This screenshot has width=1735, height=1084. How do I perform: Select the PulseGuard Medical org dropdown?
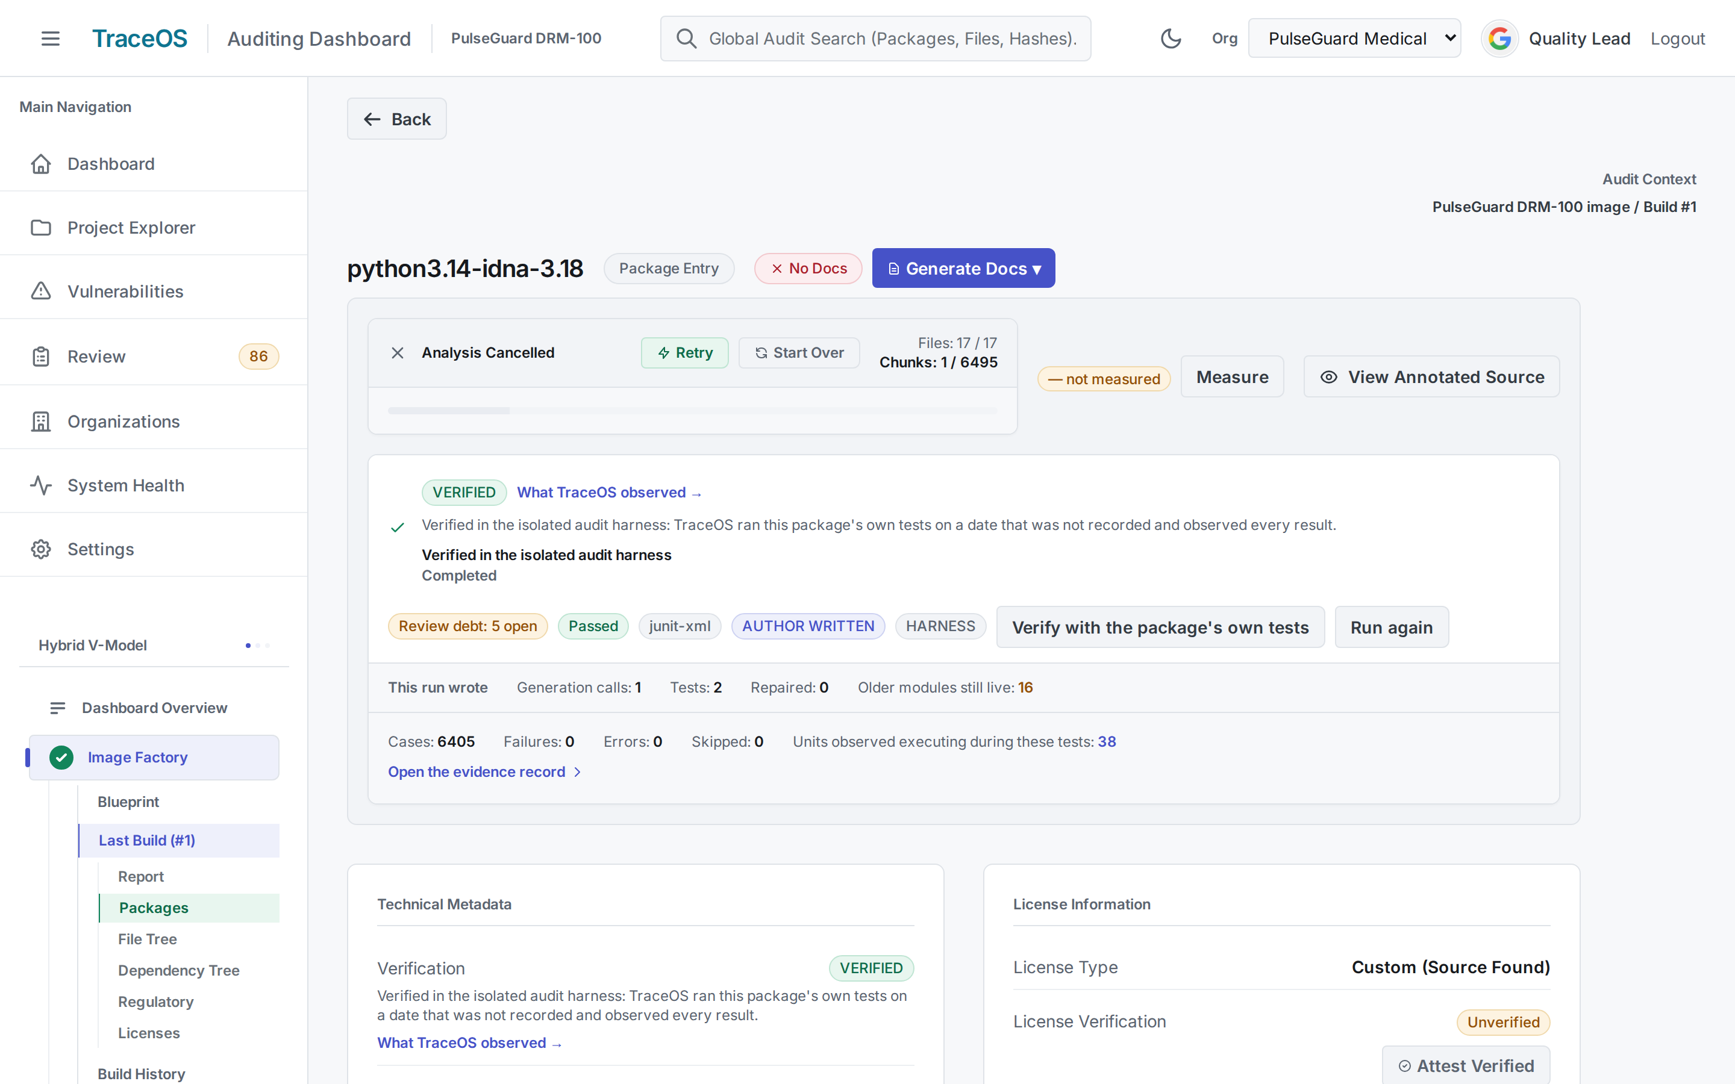1354,39
